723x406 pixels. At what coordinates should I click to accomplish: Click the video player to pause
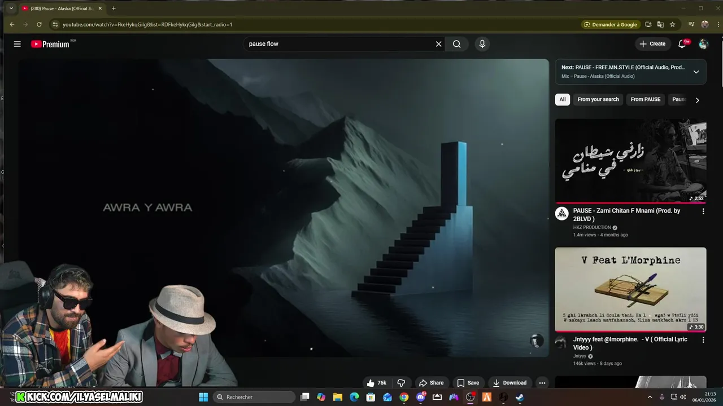(x=283, y=208)
